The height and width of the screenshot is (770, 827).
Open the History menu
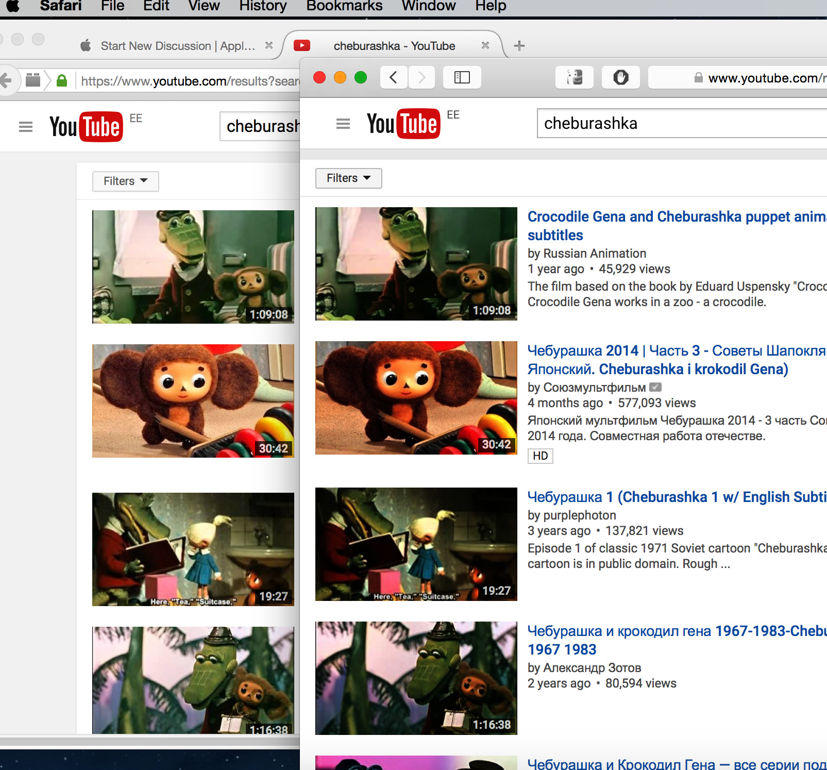[x=263, y=6]
